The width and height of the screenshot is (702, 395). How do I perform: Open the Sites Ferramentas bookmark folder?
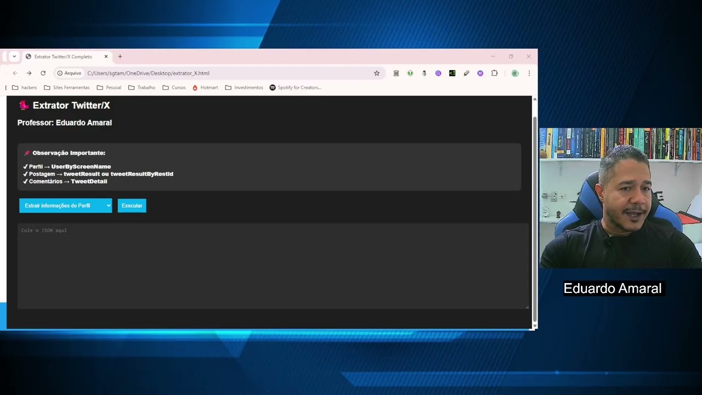[66, 87]
